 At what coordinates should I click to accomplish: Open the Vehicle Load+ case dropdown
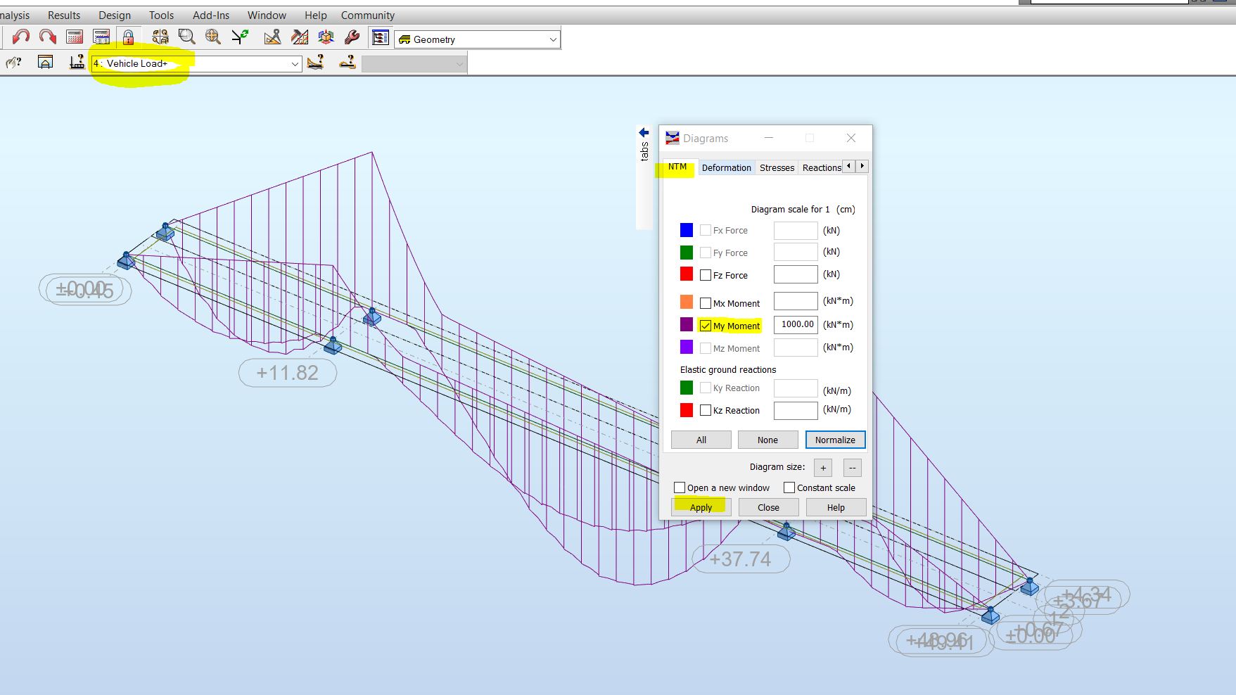[295, 63]
